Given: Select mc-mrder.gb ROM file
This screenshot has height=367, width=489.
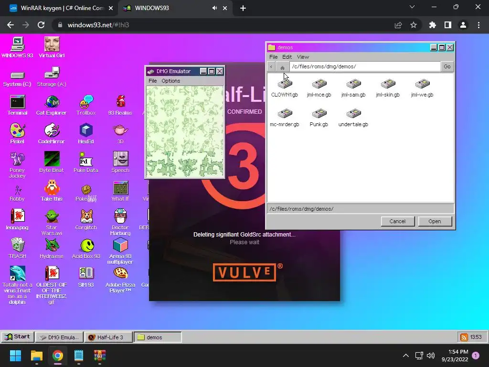Looking at the screenshot, I should click(x=285, y=118).
